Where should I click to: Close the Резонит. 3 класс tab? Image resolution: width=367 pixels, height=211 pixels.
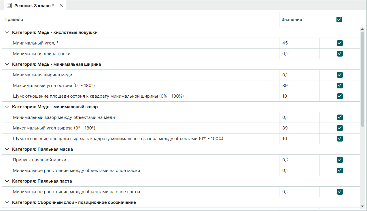61,5
